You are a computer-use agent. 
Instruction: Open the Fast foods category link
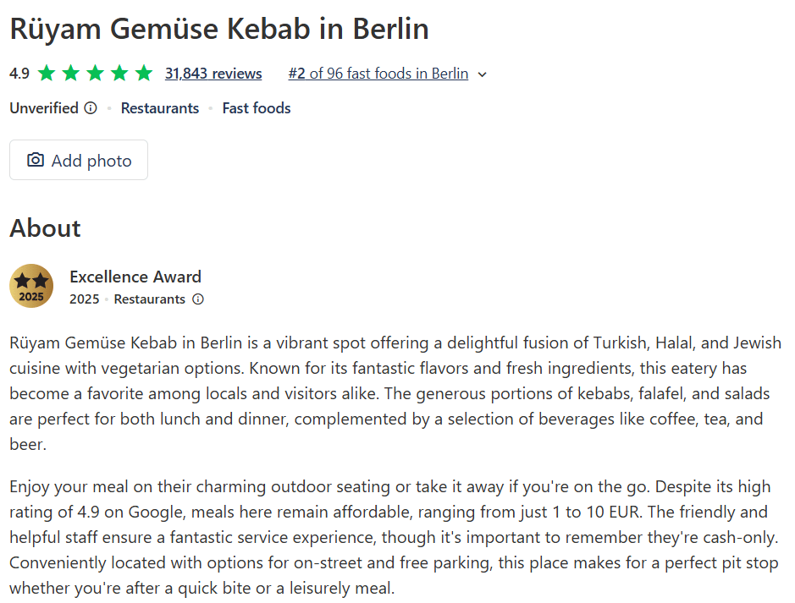257,108
